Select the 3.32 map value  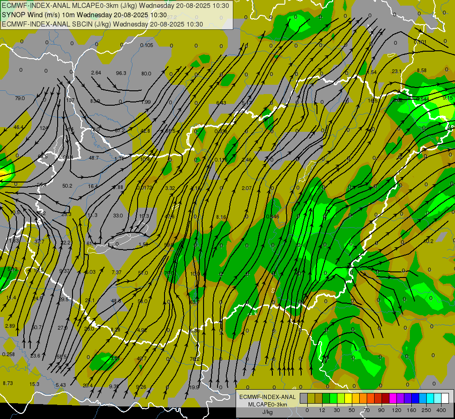(170, 188)
